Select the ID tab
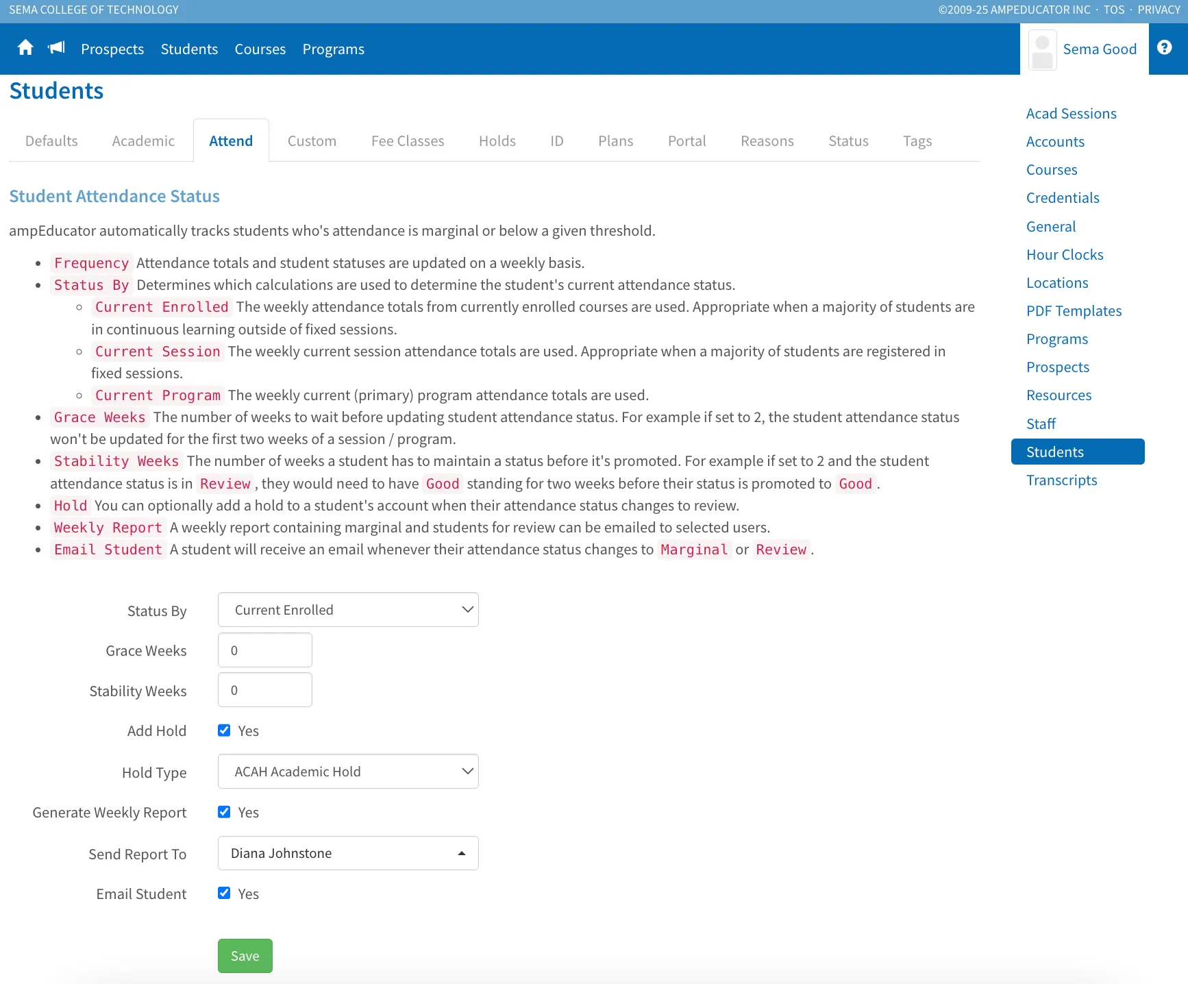 click(557, 141)
